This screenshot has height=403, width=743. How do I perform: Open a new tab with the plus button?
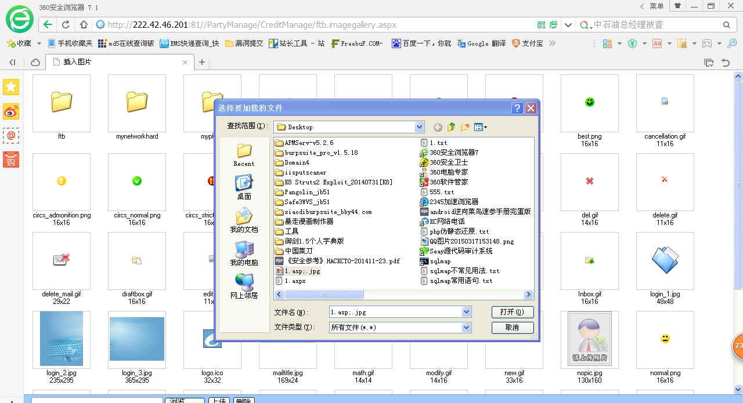[x=202, y=62]
